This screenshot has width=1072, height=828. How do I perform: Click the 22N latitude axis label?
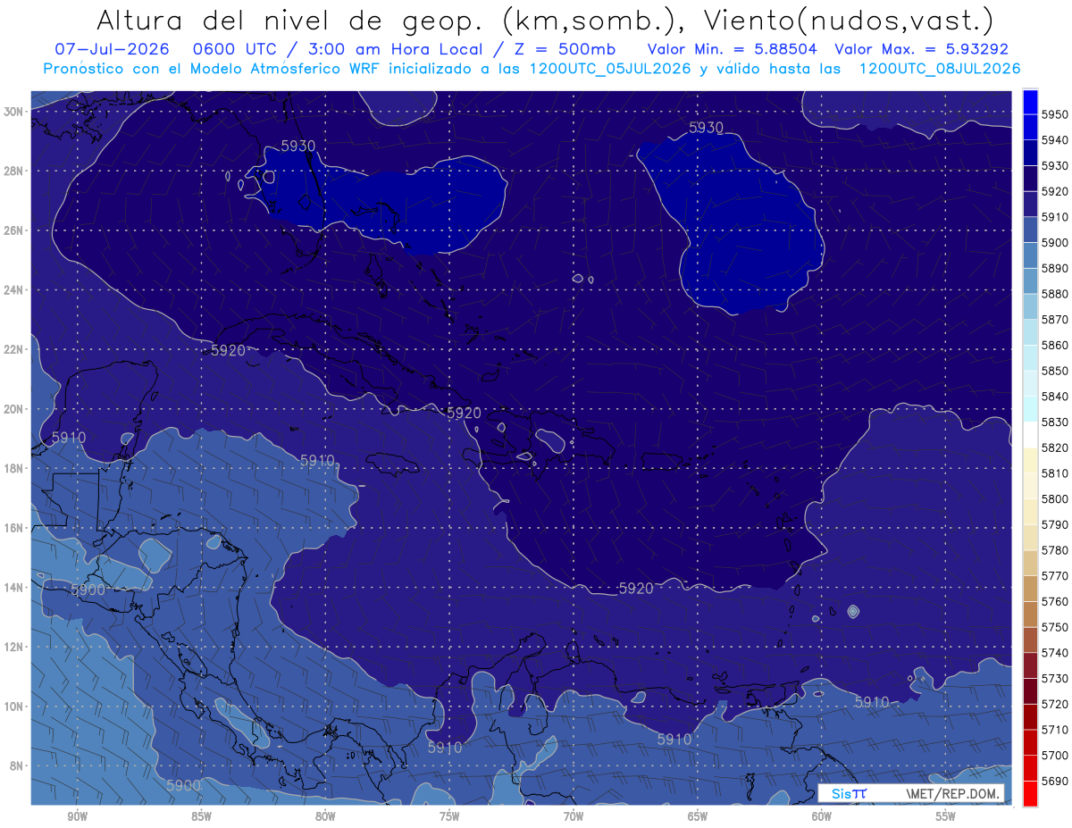[13, 349]
